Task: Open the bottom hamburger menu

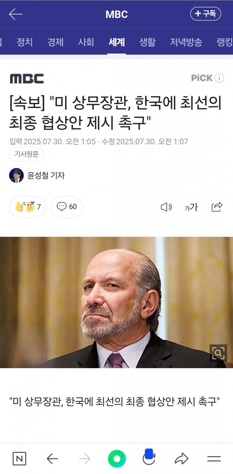Action: click(x=214, y=459)
